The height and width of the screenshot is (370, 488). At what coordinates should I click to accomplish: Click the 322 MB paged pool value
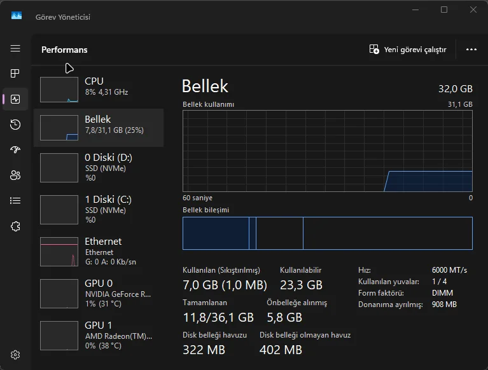click(204, 350)
